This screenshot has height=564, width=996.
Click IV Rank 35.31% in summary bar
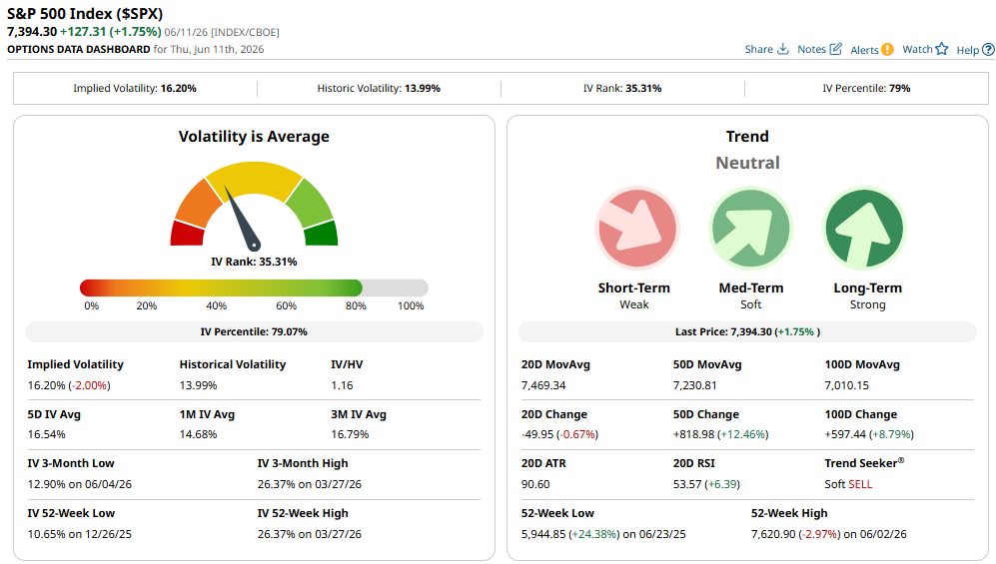[x=622, y=88]
